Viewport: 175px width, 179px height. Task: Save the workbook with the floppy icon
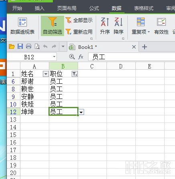(20, 46)
